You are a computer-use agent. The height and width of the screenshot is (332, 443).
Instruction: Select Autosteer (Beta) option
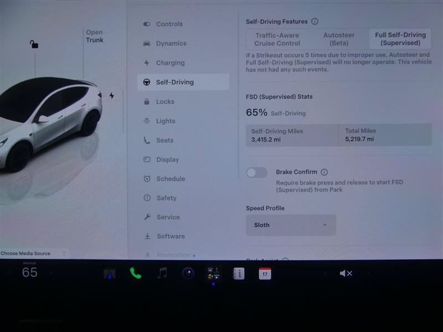tap(339, 39)
